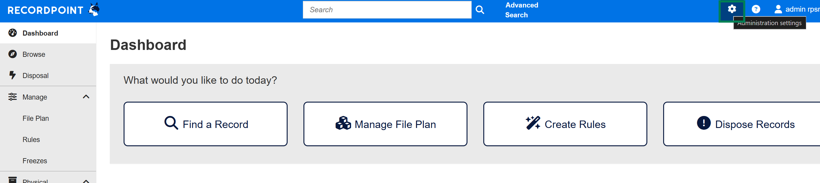Click the Create Rules button

tap(565, 124)
